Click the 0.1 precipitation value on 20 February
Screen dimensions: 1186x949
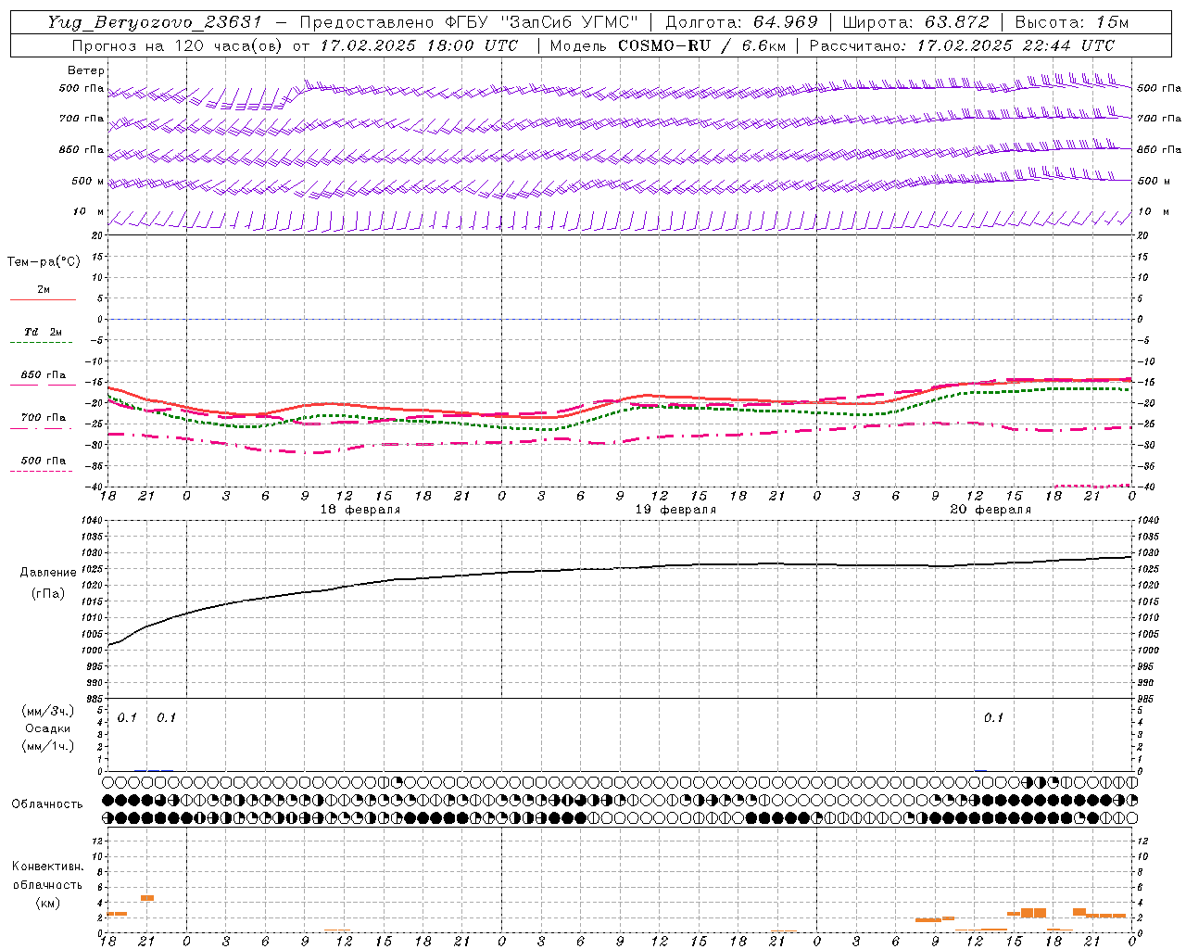(x=993, y=718)
